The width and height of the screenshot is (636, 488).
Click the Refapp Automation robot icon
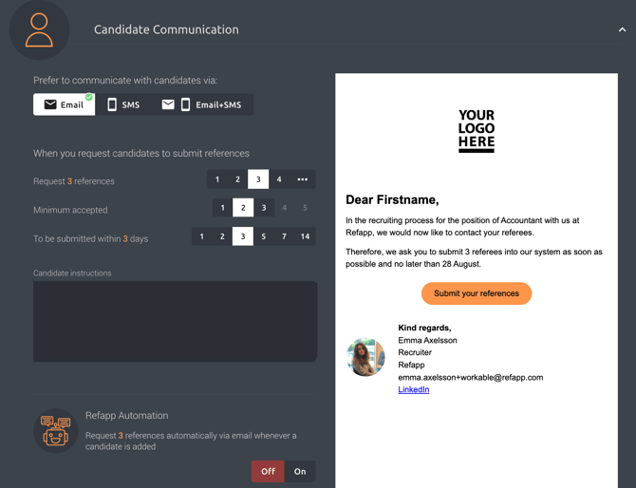pyautogui.click(x=56, y=431)
